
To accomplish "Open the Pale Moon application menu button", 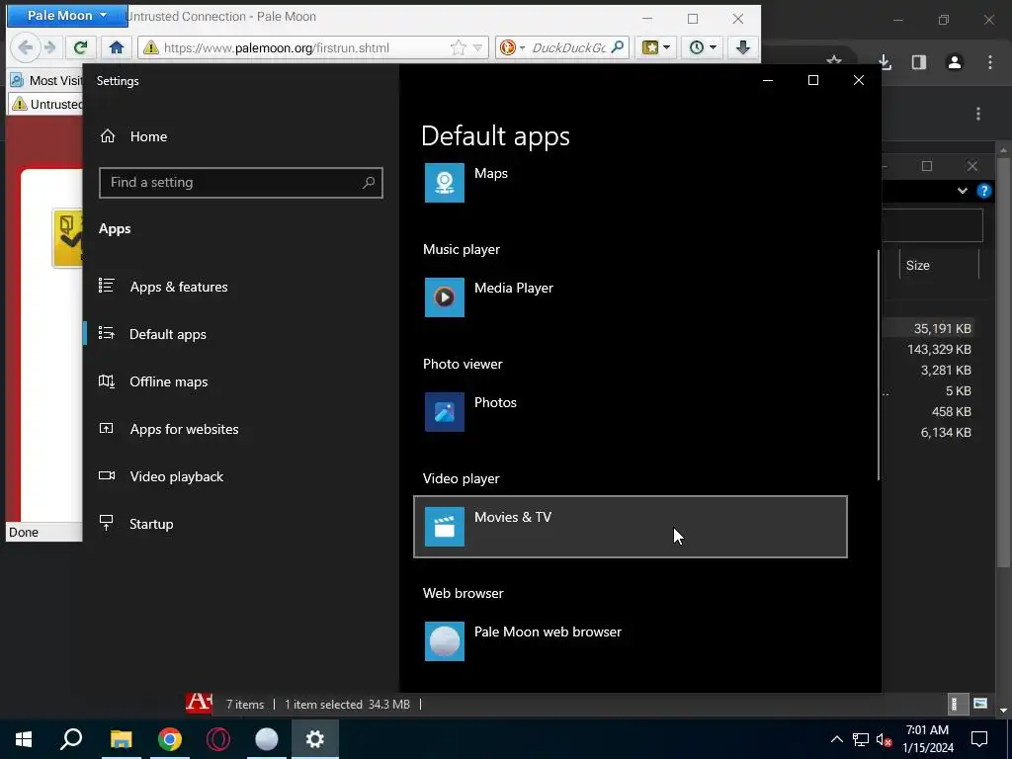I will click(x=67, y=16).
